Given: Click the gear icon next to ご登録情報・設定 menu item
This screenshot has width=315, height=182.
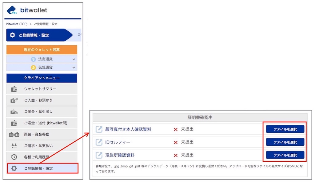Looking at the screenshot, I should point(14,168).
